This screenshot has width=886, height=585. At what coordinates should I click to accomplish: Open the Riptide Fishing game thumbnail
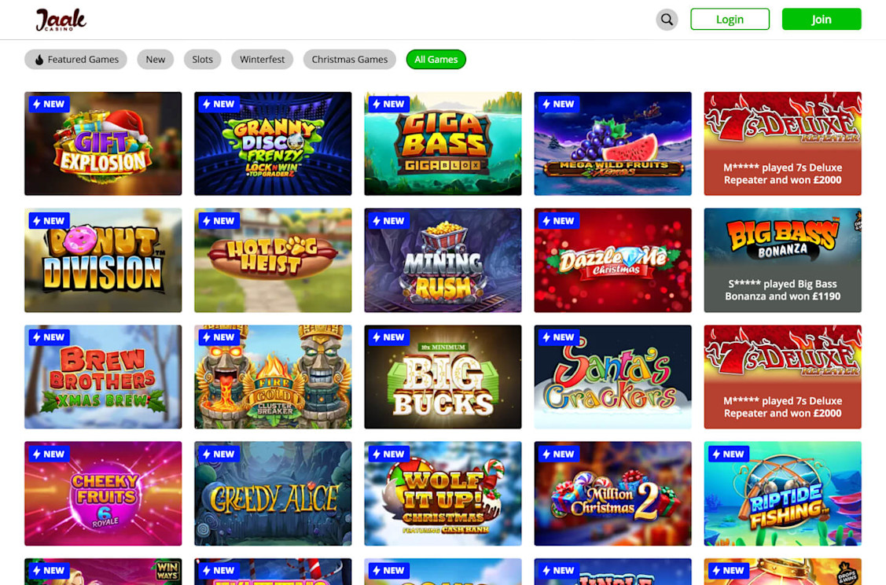coord(782,494)
